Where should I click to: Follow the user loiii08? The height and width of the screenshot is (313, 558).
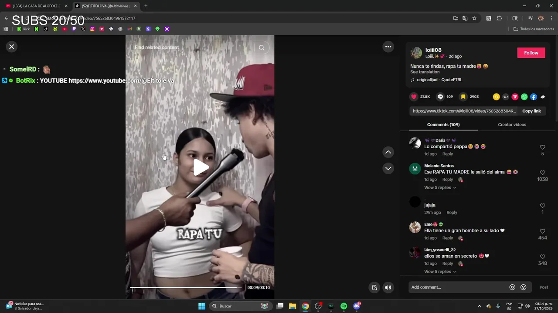[531, 53]
